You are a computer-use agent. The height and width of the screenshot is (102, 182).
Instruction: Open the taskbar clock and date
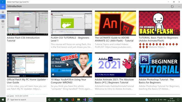tap(171, 100)
